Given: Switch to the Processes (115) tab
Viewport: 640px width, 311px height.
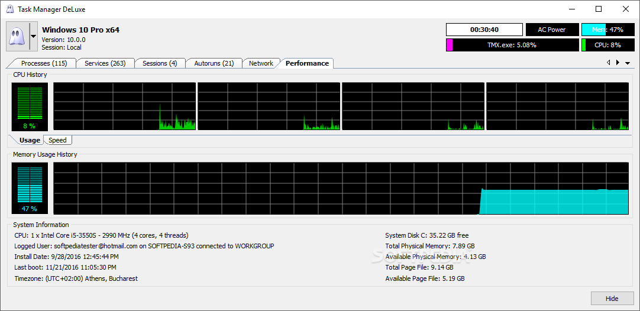Looking at the screenshot, I should 44,63.
